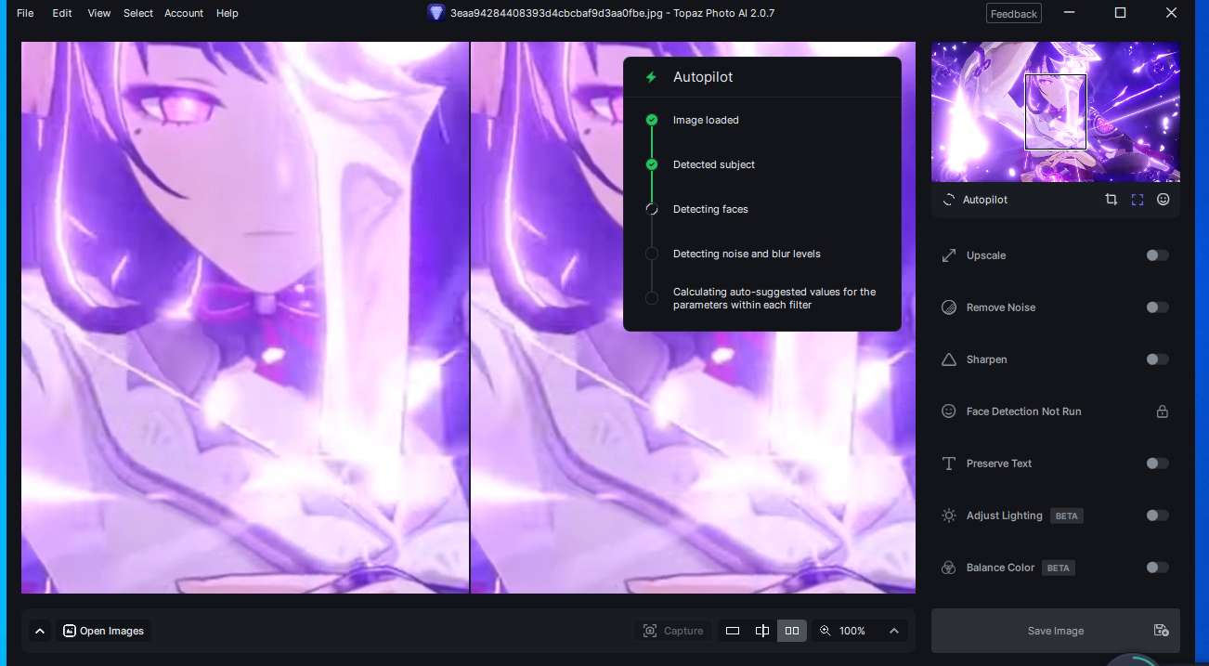Viewport: 1209px width, 666px height.
Task: Turn on the Sharpen switch
Action: 1157,359
